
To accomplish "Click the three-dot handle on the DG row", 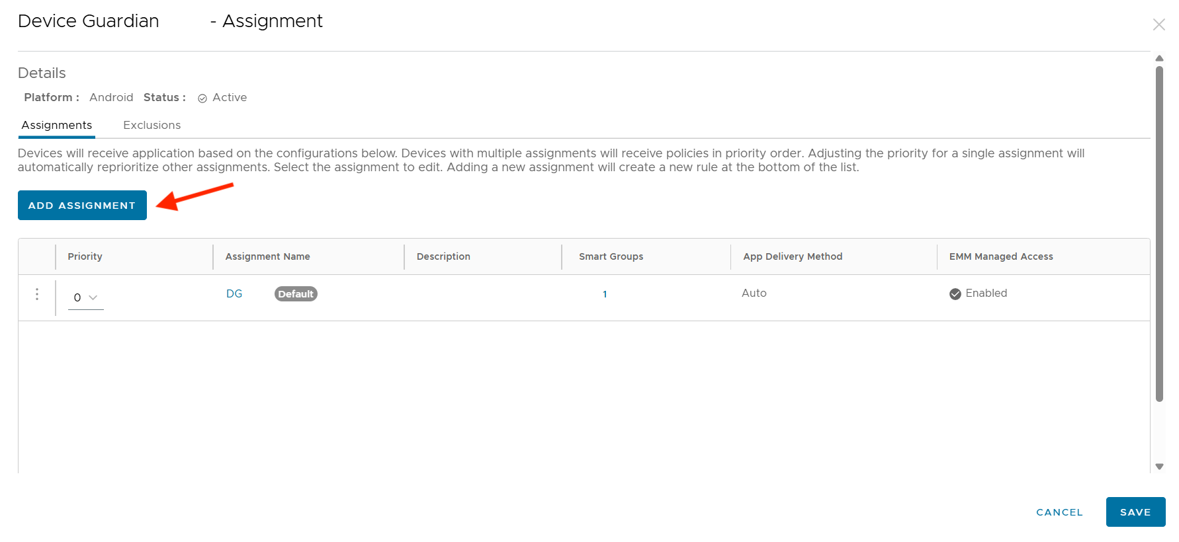I will [37, 294].
